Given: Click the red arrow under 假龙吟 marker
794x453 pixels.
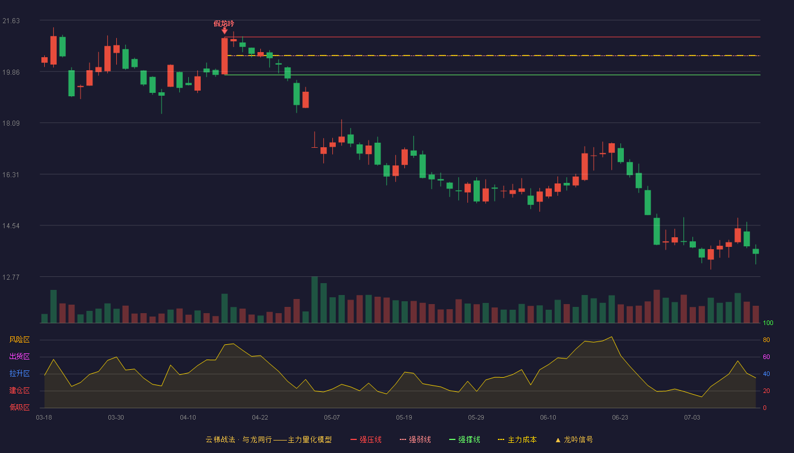Looking at the screenshot, I should coord(225,31).
